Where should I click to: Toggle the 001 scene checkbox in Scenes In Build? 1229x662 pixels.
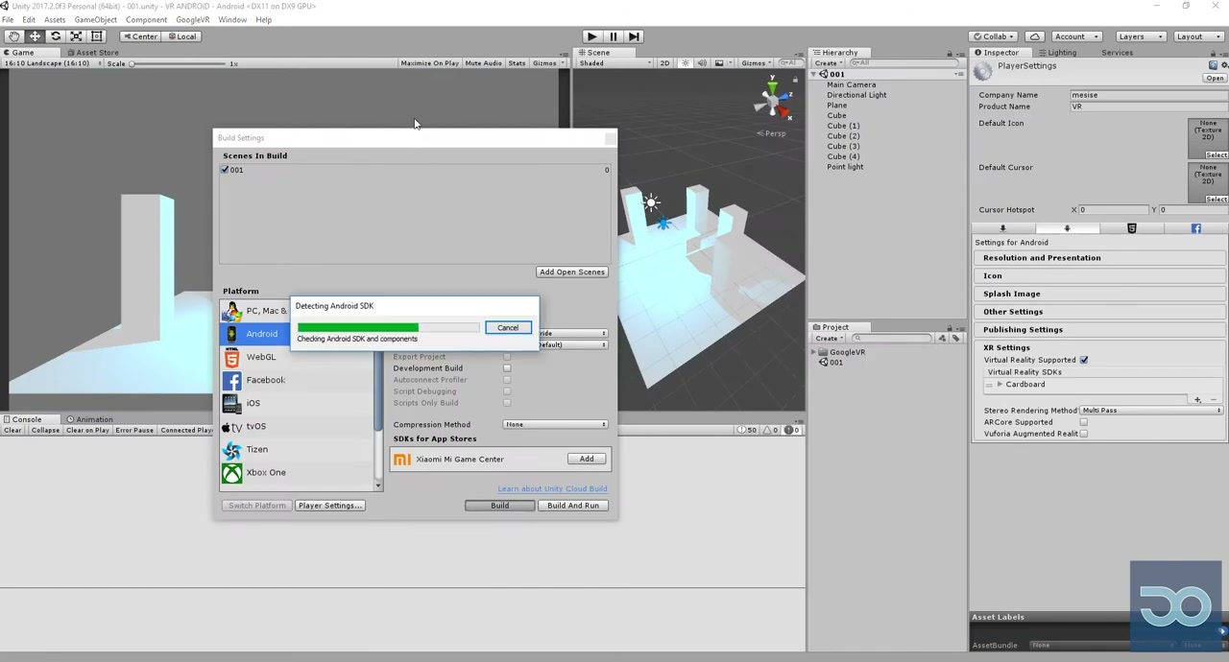point(226,170)
